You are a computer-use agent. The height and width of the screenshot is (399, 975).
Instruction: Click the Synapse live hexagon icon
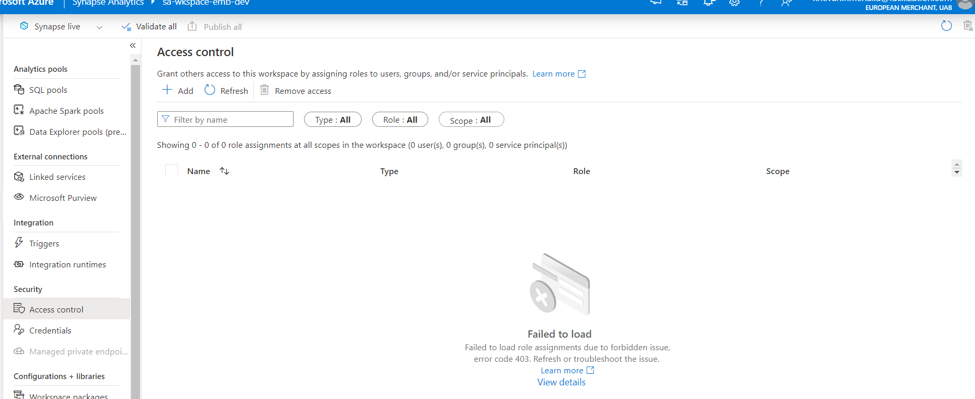click(24, 26)
